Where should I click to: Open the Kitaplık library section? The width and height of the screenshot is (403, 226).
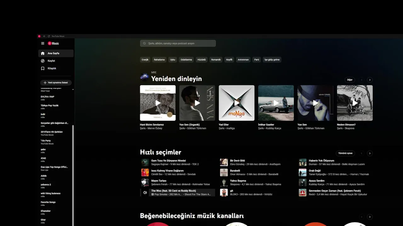[56, 68]
